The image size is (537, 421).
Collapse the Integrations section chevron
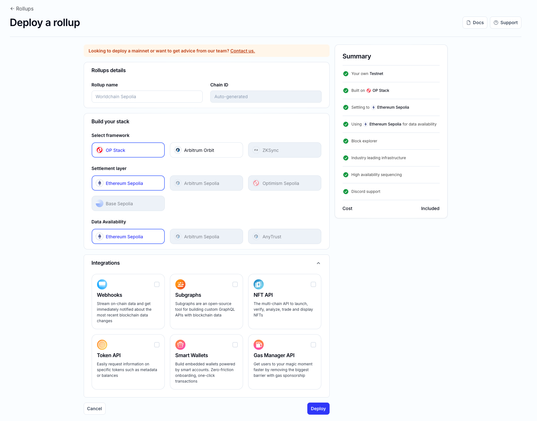point(318,263)
